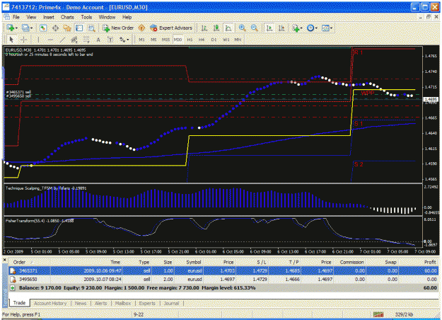Select the Cursor arrow tool
The height and width of the screenshot is (320, 442).
pyautogui.click(x=11, y=40)
